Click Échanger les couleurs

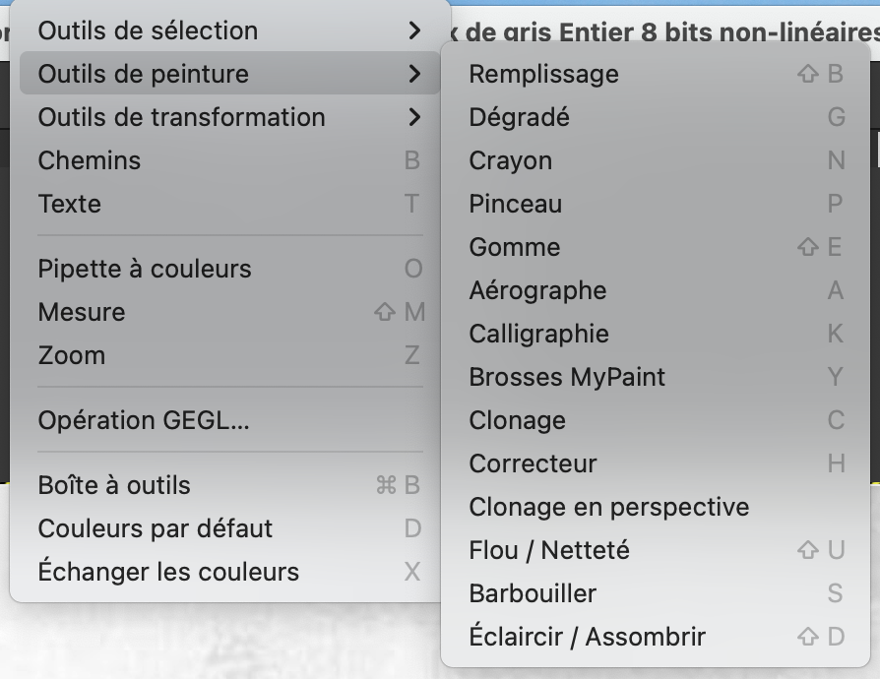click(x=168, y=572)
